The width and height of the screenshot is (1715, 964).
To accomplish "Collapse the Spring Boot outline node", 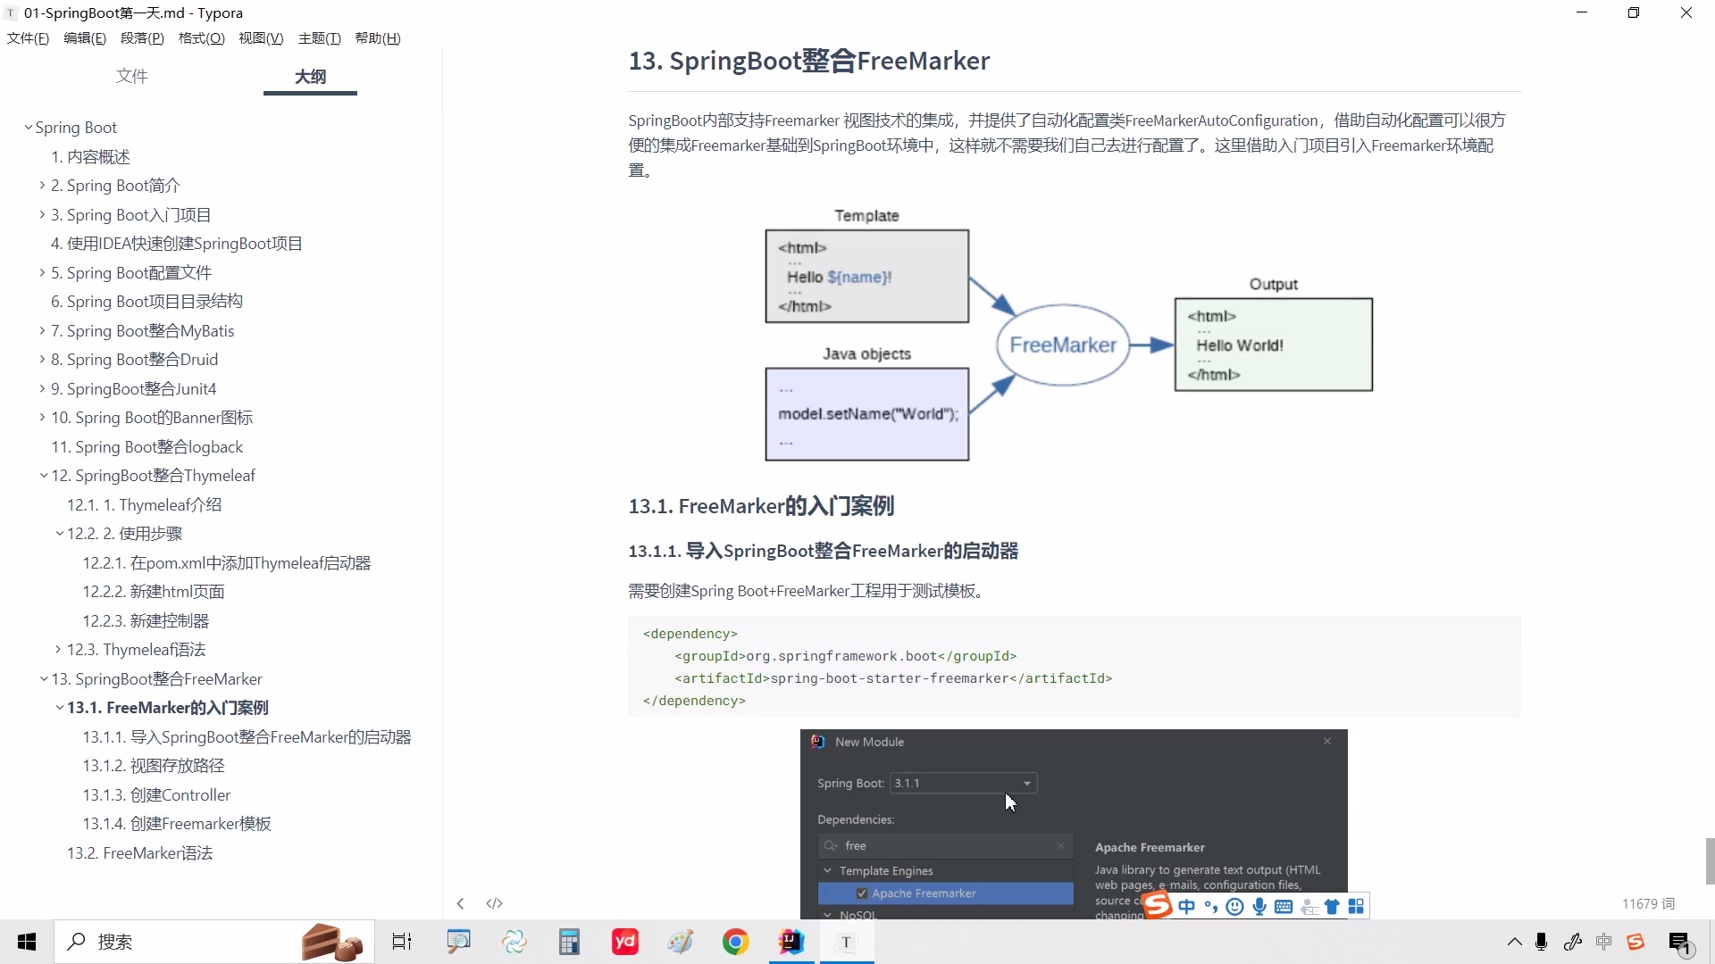I will pyautogui.click(x=28, y=127).
